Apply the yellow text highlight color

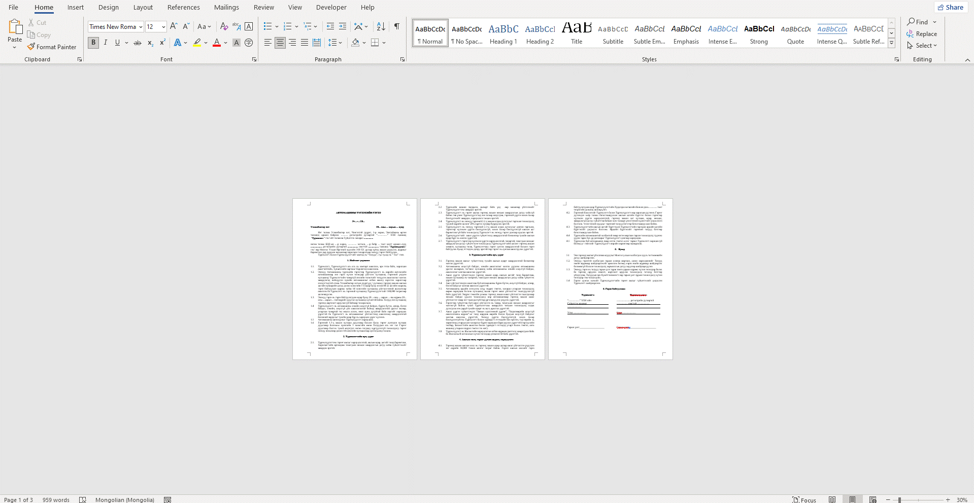click(197, 43)
